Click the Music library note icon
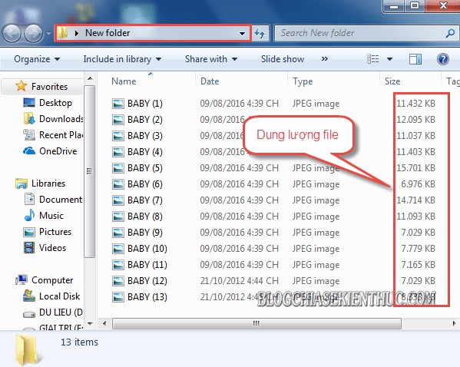 (x=29, y=215)
